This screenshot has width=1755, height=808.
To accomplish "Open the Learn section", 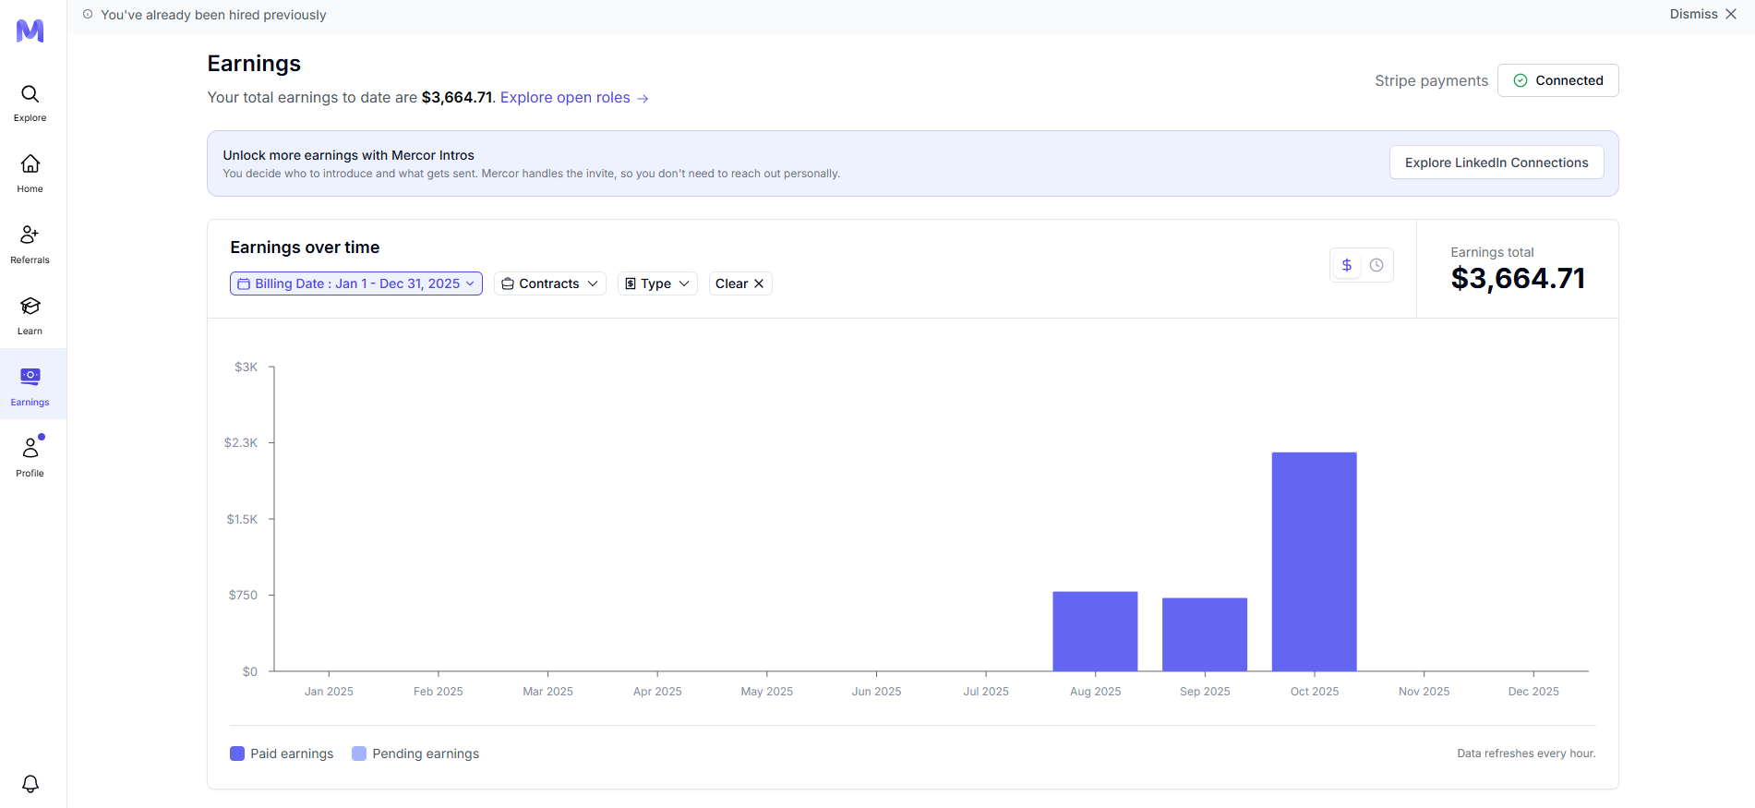I will pos(30,316).
